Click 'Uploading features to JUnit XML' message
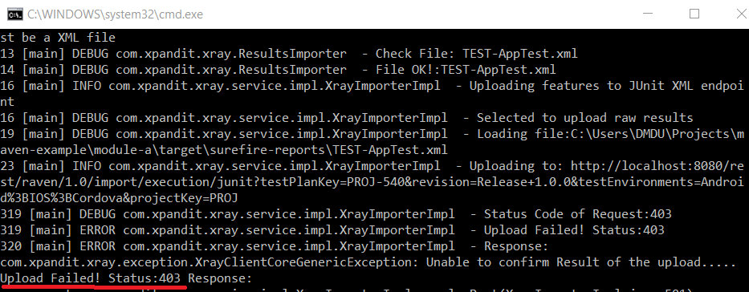The height and width of the screenshot is (292, 749). pos(581,86)
